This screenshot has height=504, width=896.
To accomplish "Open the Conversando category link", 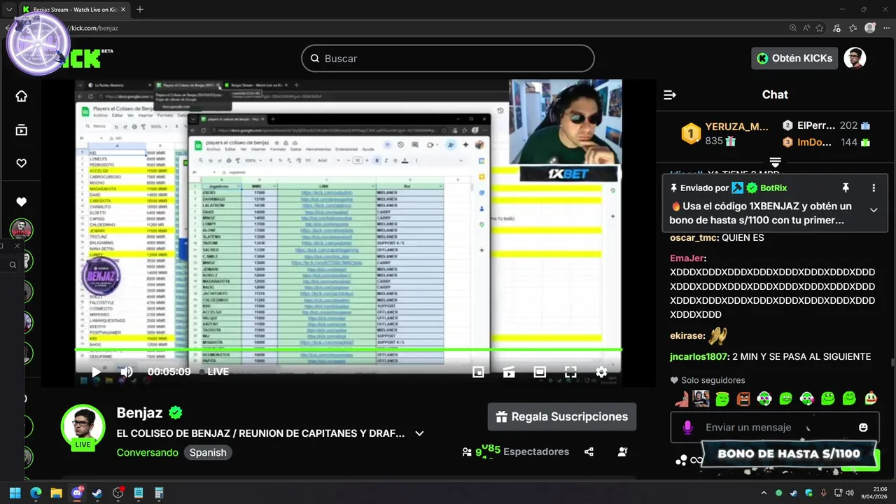I will 147,452.
